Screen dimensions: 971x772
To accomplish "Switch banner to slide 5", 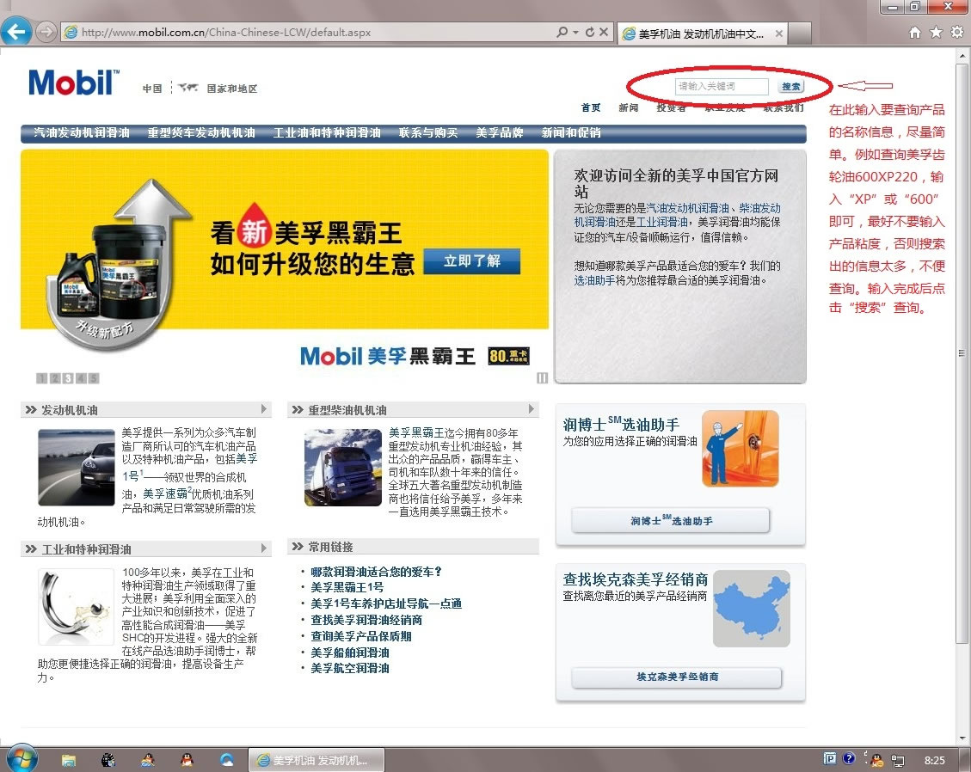I will [93, 378].
